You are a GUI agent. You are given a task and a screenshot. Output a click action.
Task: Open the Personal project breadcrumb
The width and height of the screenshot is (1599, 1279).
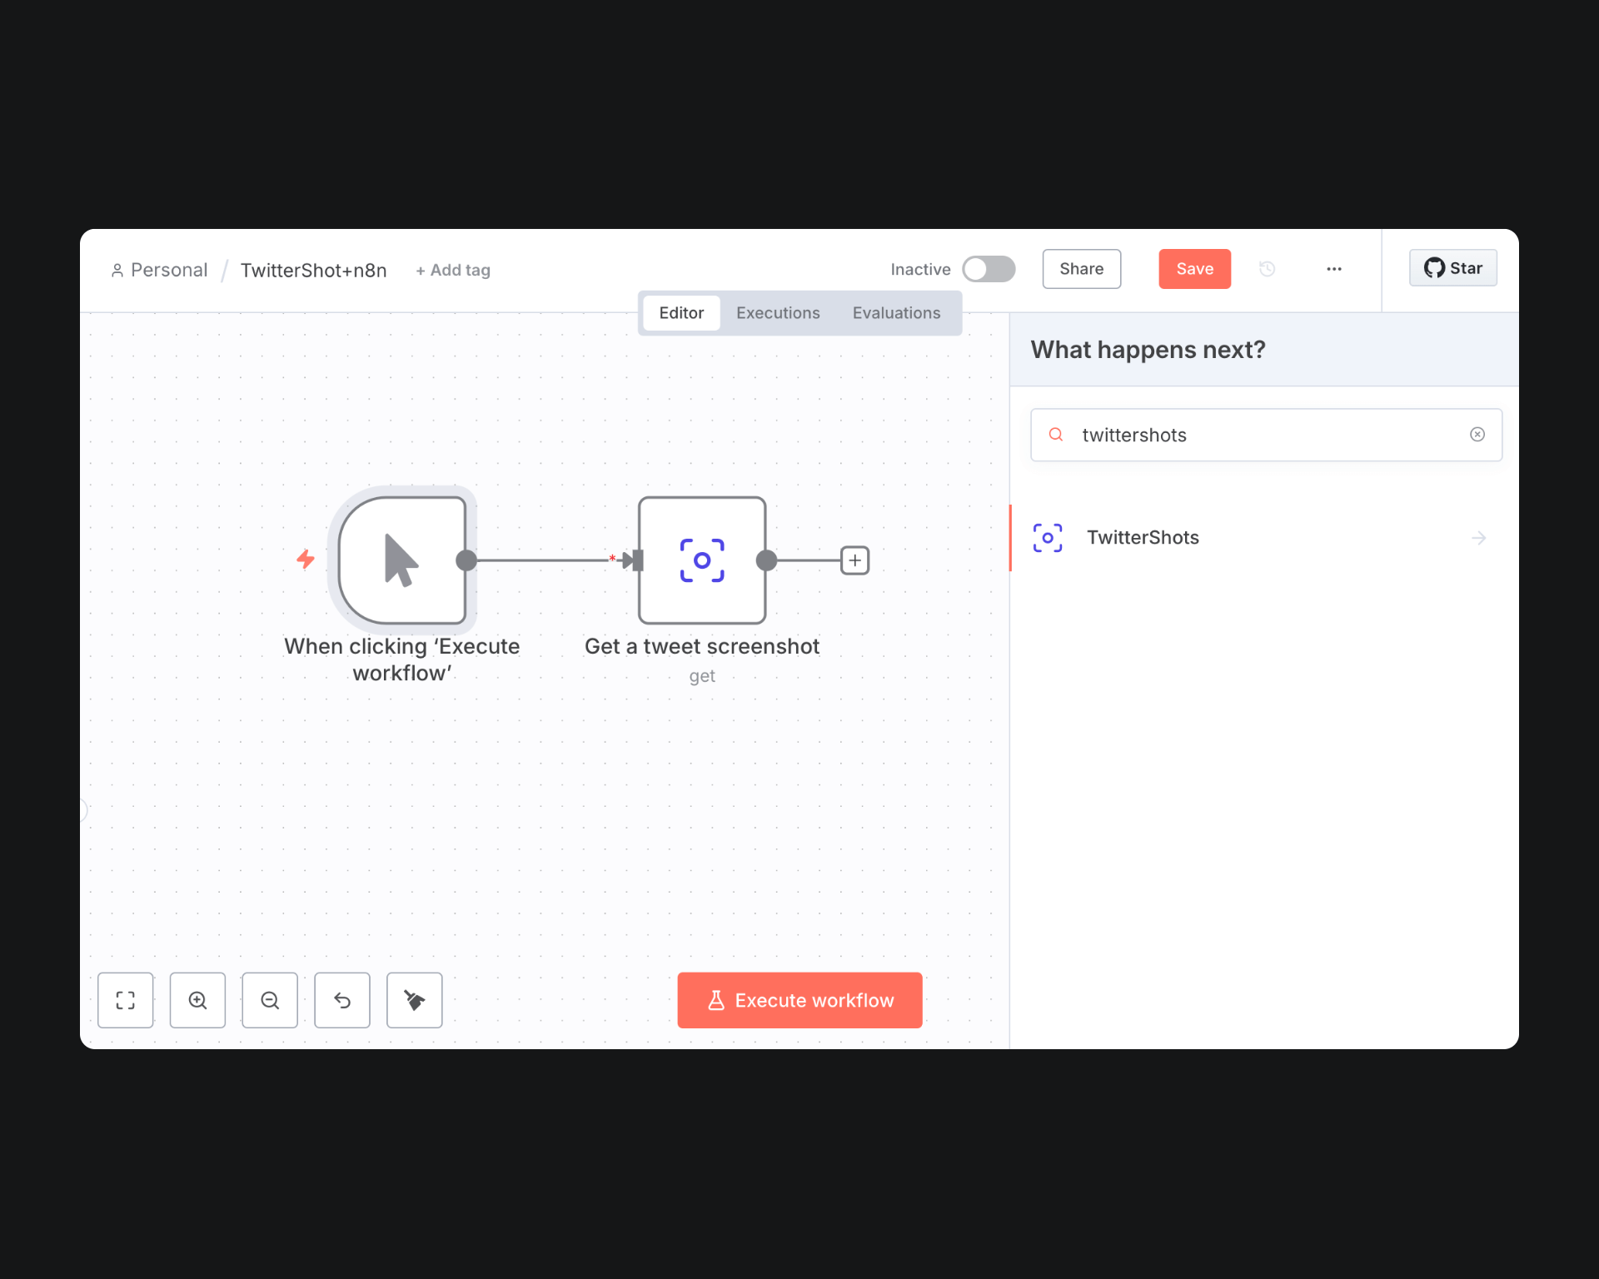pyautogui.click(x=159, y=270)
